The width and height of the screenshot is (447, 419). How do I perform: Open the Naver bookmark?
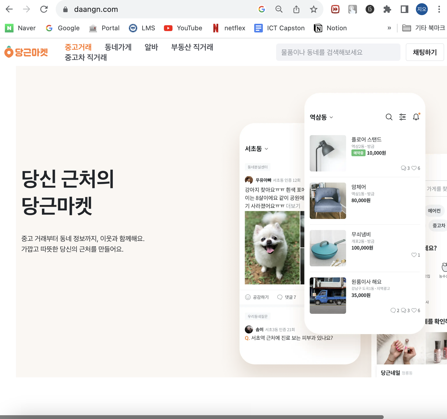click(x=20, y=28)
